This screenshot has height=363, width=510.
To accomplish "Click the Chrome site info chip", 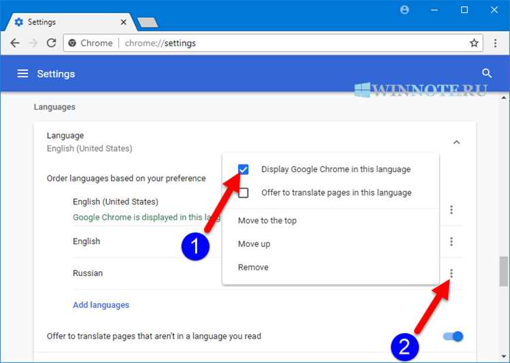I will [90, 43].
